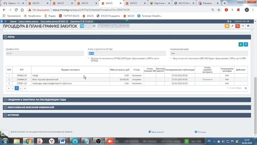This screenshot has height=145, width=257.
Task: Click the red extension icon in the Chrome toolbar
Action: click(226, 10)
